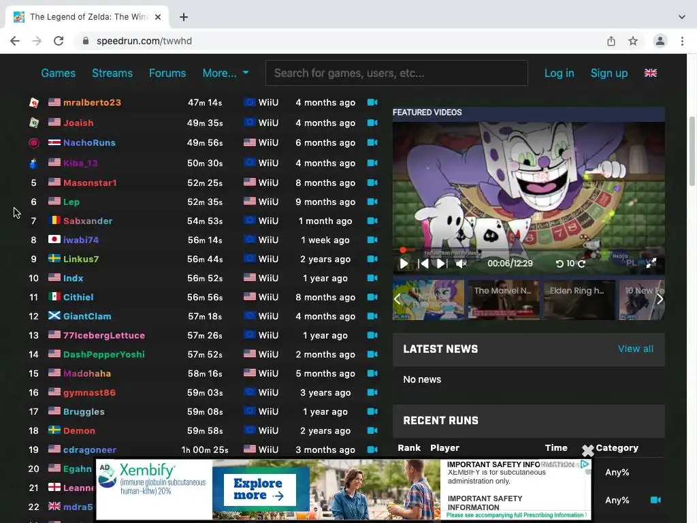Open the language flag selector
This screenshot has height=523, width=697.
[x=650, y=73]
